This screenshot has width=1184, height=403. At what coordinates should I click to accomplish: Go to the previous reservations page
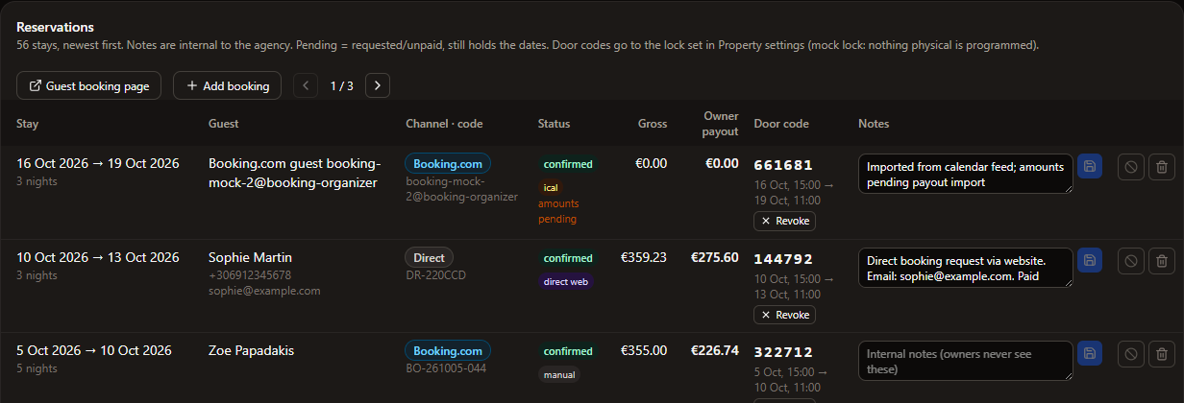coord(306,85)
